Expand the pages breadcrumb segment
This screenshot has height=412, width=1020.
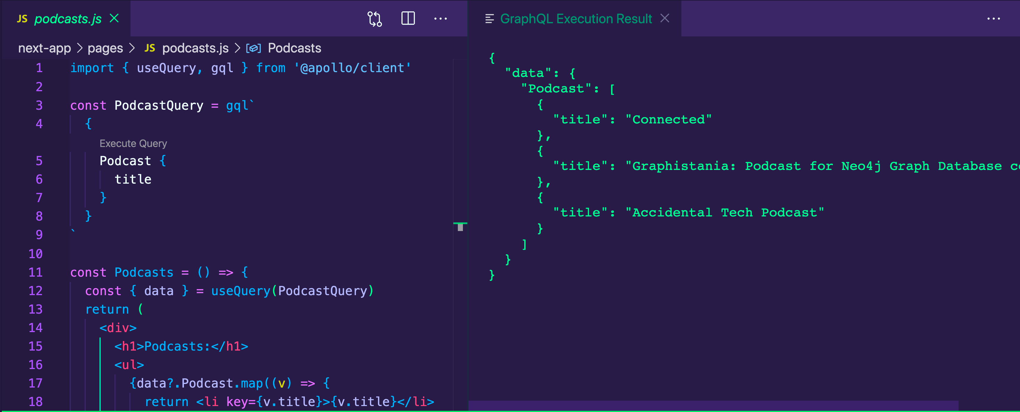(105, 48)
